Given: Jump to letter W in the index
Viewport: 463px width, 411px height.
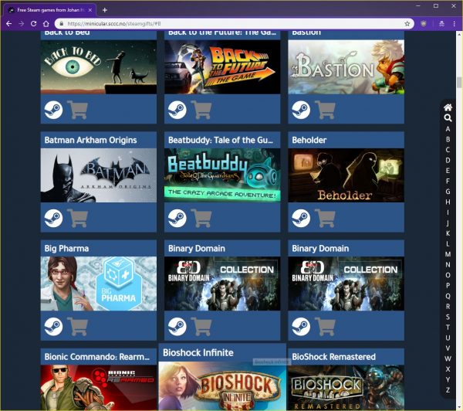Looking at the screenshot, I should pos(448,358).
